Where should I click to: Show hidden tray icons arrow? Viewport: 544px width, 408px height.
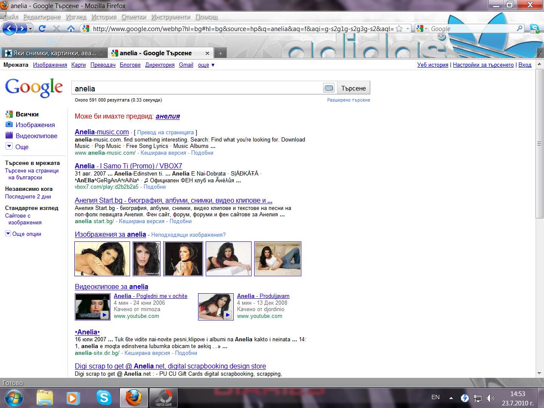[x=451, y=398]
